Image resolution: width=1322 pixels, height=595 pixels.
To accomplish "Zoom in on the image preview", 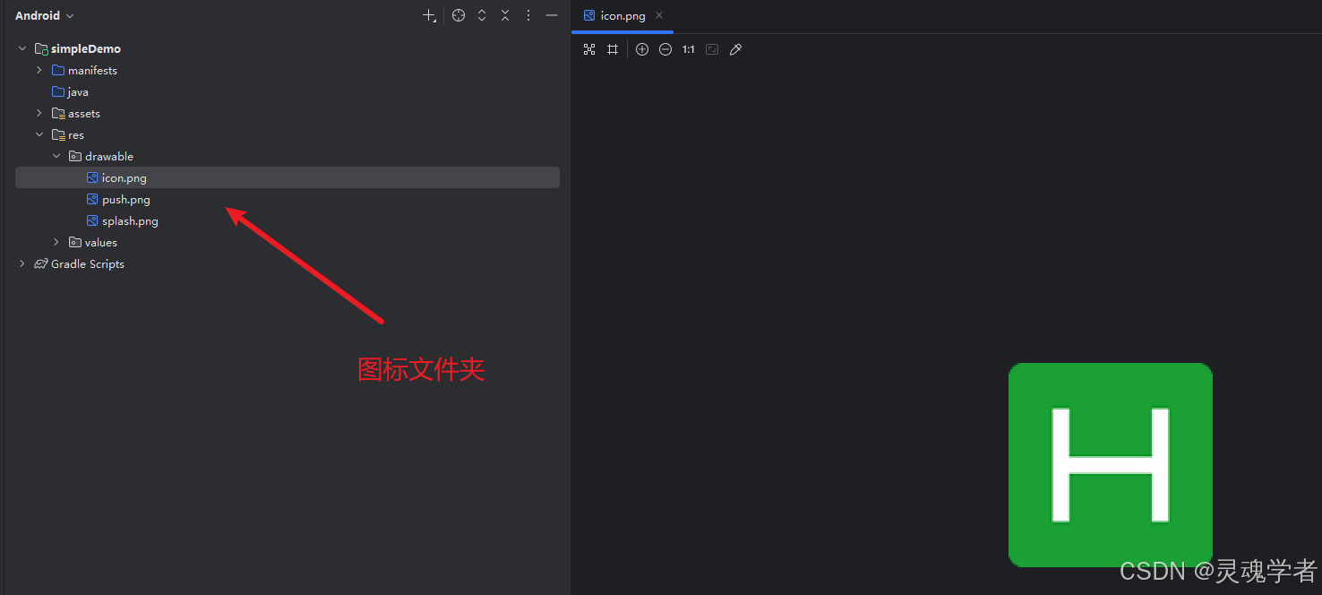I will pos(642,49).
